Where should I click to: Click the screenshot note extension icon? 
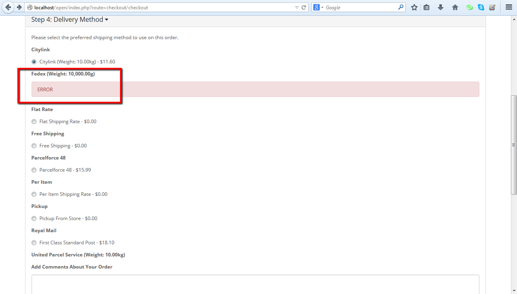(x=492, y=7)
